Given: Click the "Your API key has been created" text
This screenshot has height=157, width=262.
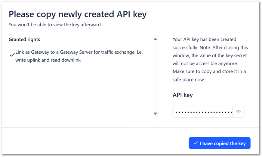Looking at the screenshot, I should point(204,39).
